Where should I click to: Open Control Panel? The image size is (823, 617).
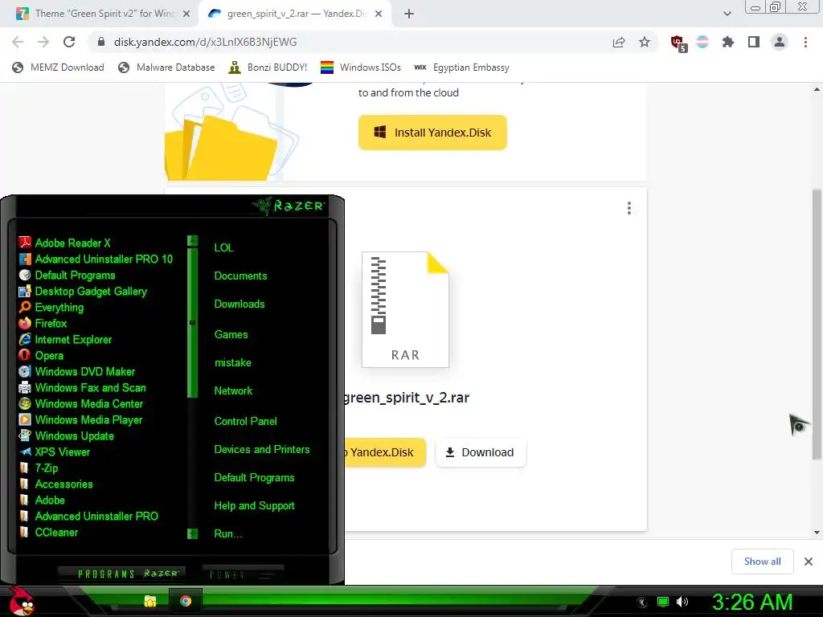click(x=246, y=421)
